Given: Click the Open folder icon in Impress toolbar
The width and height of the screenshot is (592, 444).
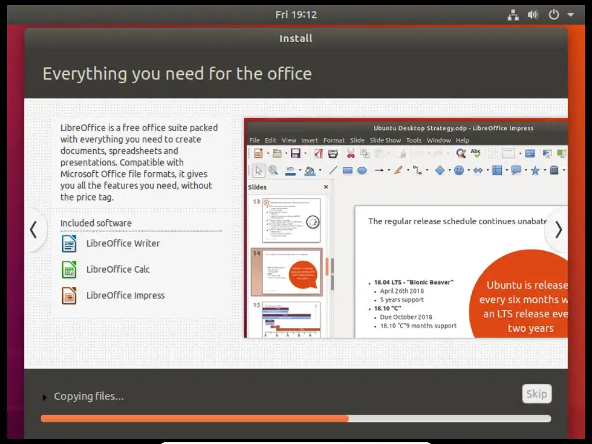Looking at the screenshot, I should tap(277, 153).
